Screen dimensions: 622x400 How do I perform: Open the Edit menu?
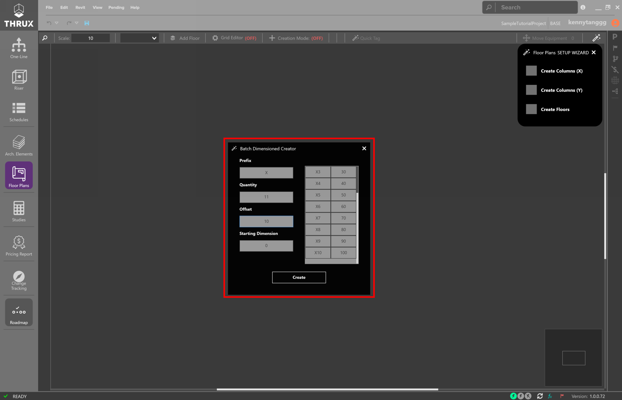coord(64,7)
